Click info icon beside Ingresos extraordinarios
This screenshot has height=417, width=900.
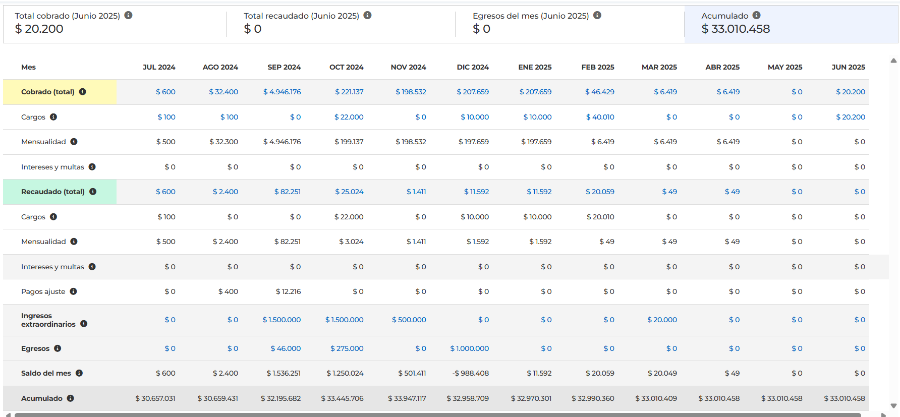coord(84,324)
